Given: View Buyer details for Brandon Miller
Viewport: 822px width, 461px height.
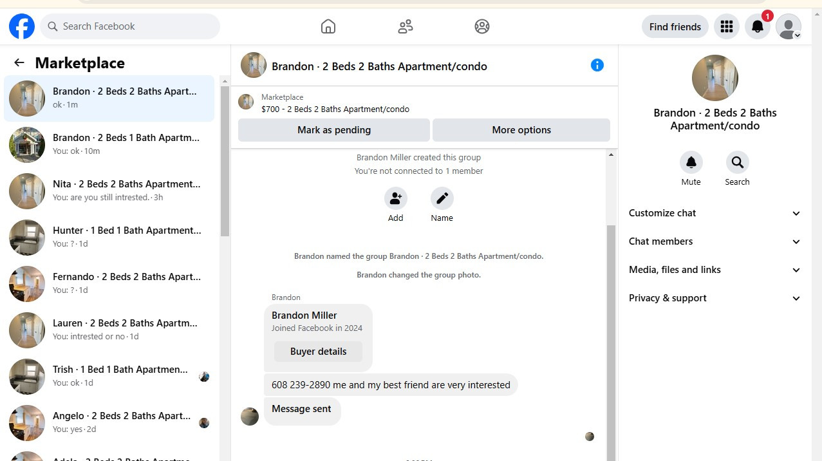Looking at the screenshot, I should [318, 352].
